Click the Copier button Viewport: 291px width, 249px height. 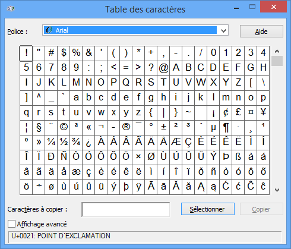[261, 209]
